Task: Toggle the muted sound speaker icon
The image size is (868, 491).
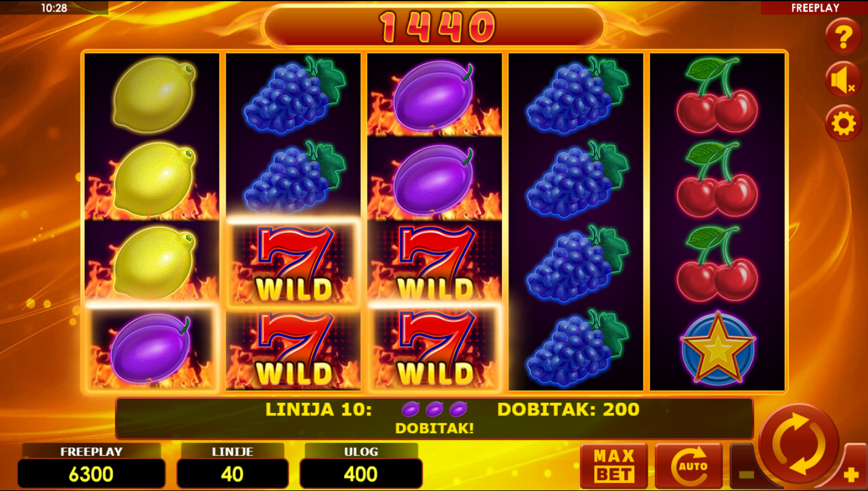Action: pos(843,80)
